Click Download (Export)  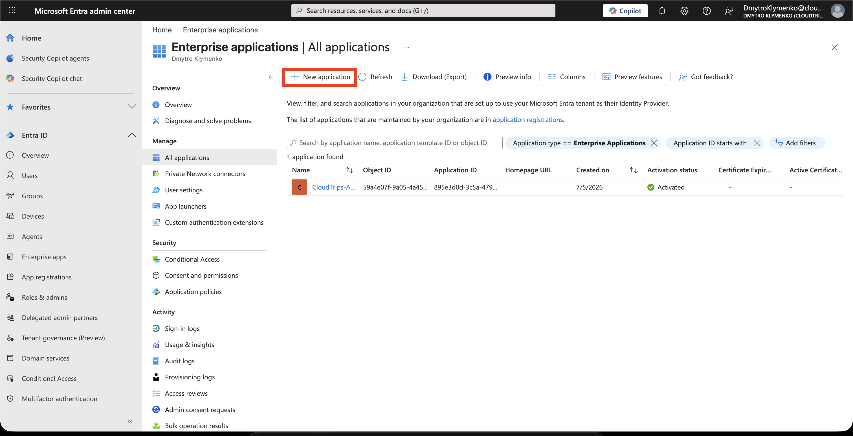coord(434,77)
